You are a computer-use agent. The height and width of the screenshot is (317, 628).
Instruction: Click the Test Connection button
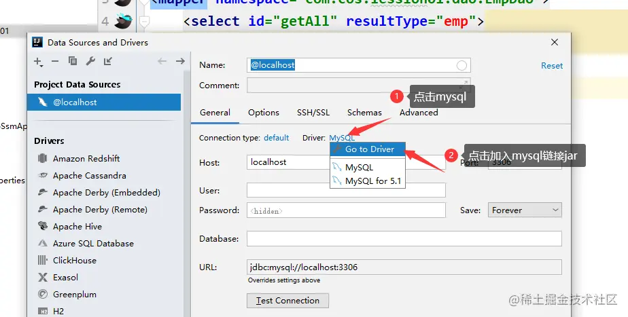coord(287,301)
